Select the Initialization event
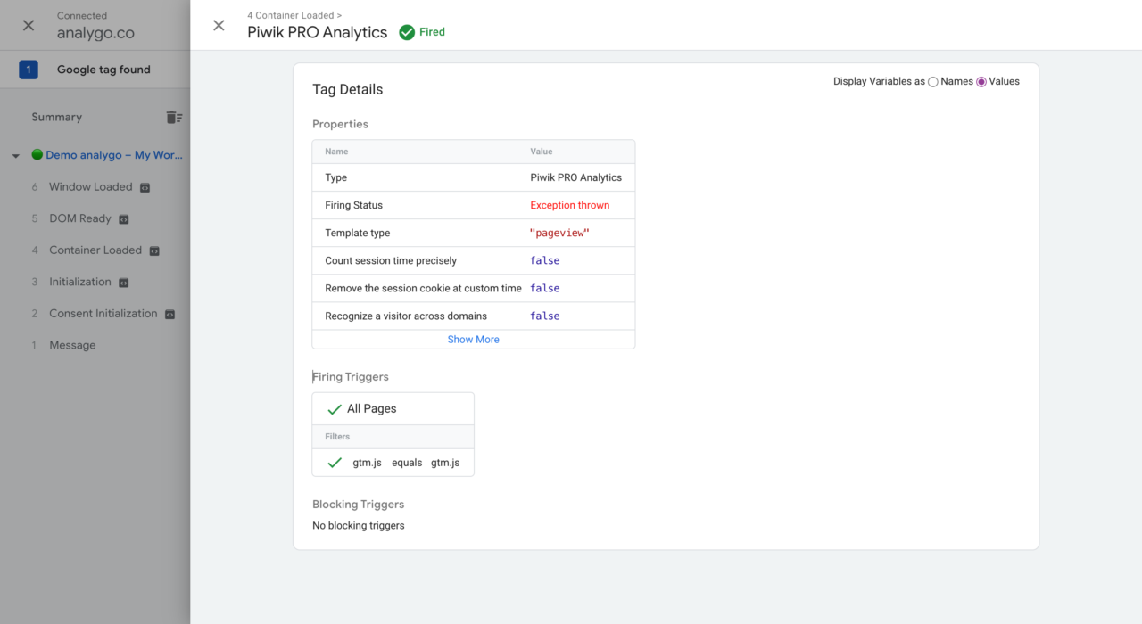 click(80, 282)
